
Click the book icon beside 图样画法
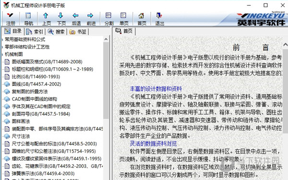pos(7,121)
